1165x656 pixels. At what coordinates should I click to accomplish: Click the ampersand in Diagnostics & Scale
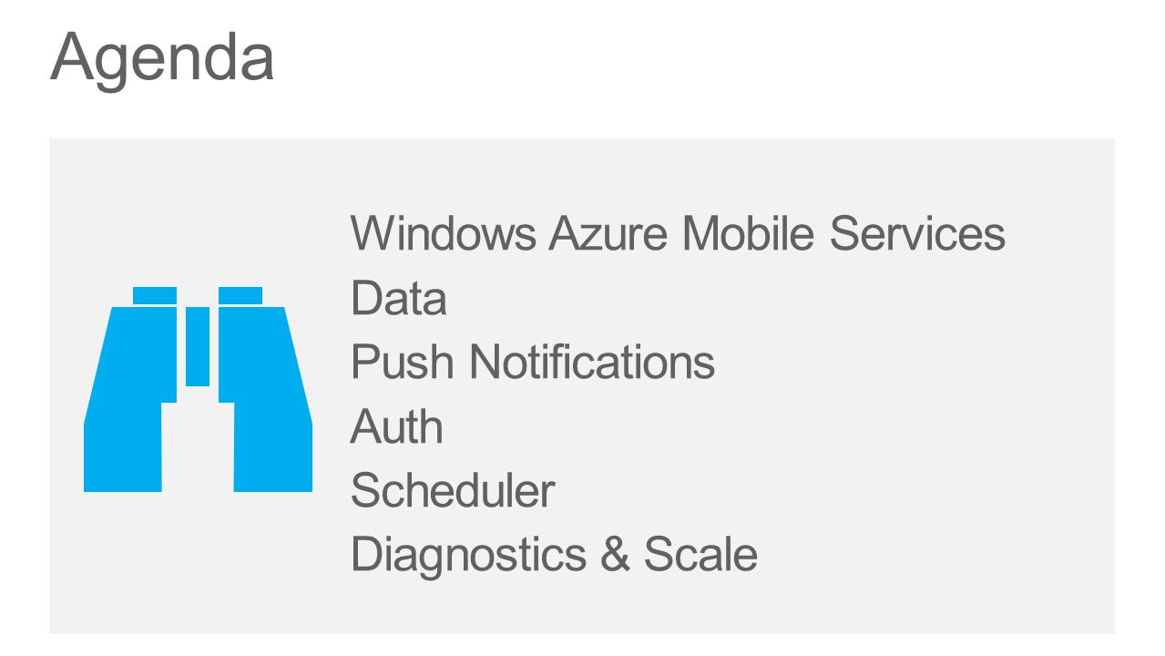point(615,554)
